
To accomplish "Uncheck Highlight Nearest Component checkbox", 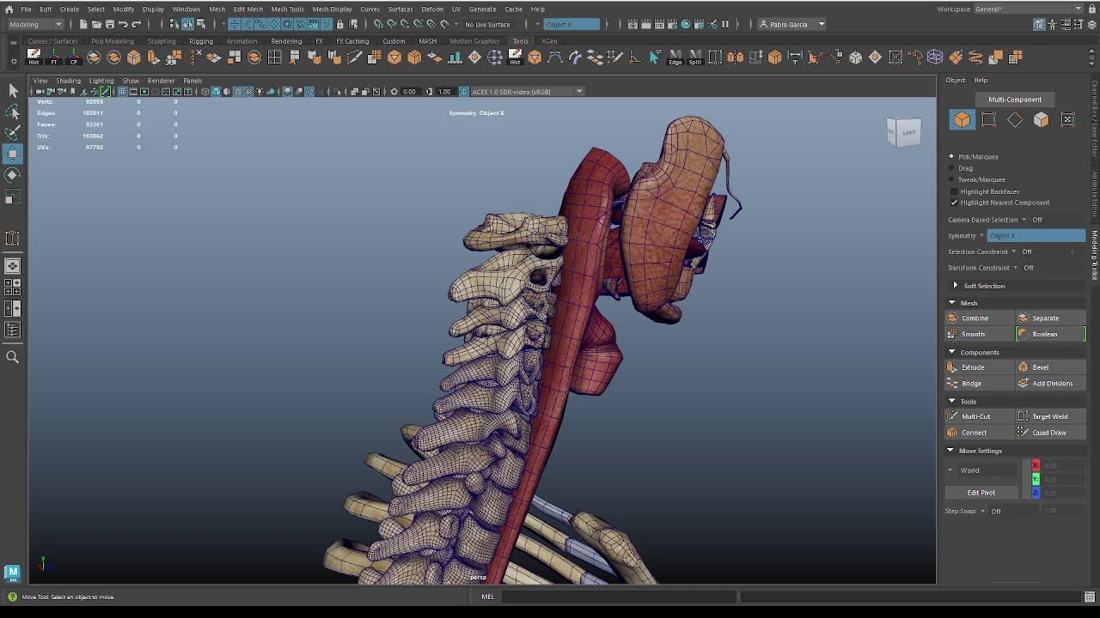I will point(954,203).
